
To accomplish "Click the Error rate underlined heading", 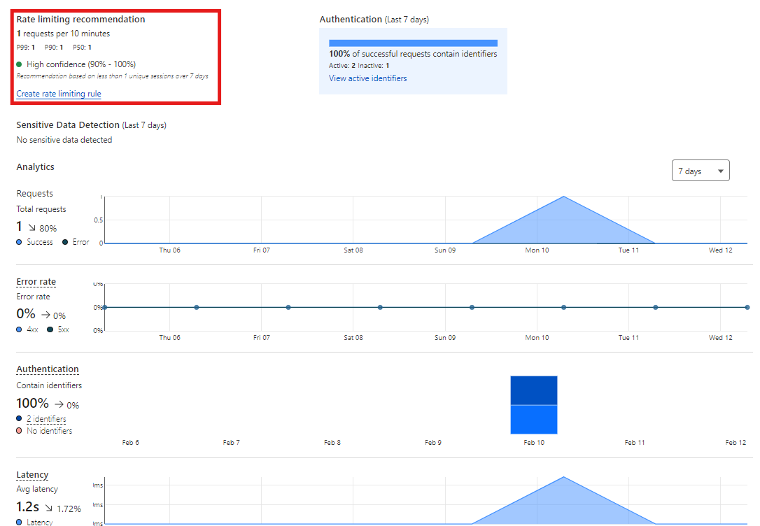I will [x=36, y=282].
